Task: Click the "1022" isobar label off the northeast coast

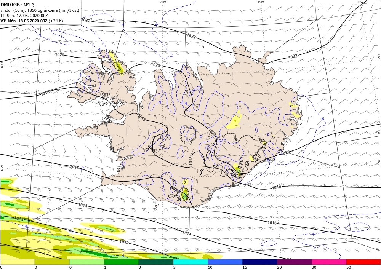Action: (293, 57)
